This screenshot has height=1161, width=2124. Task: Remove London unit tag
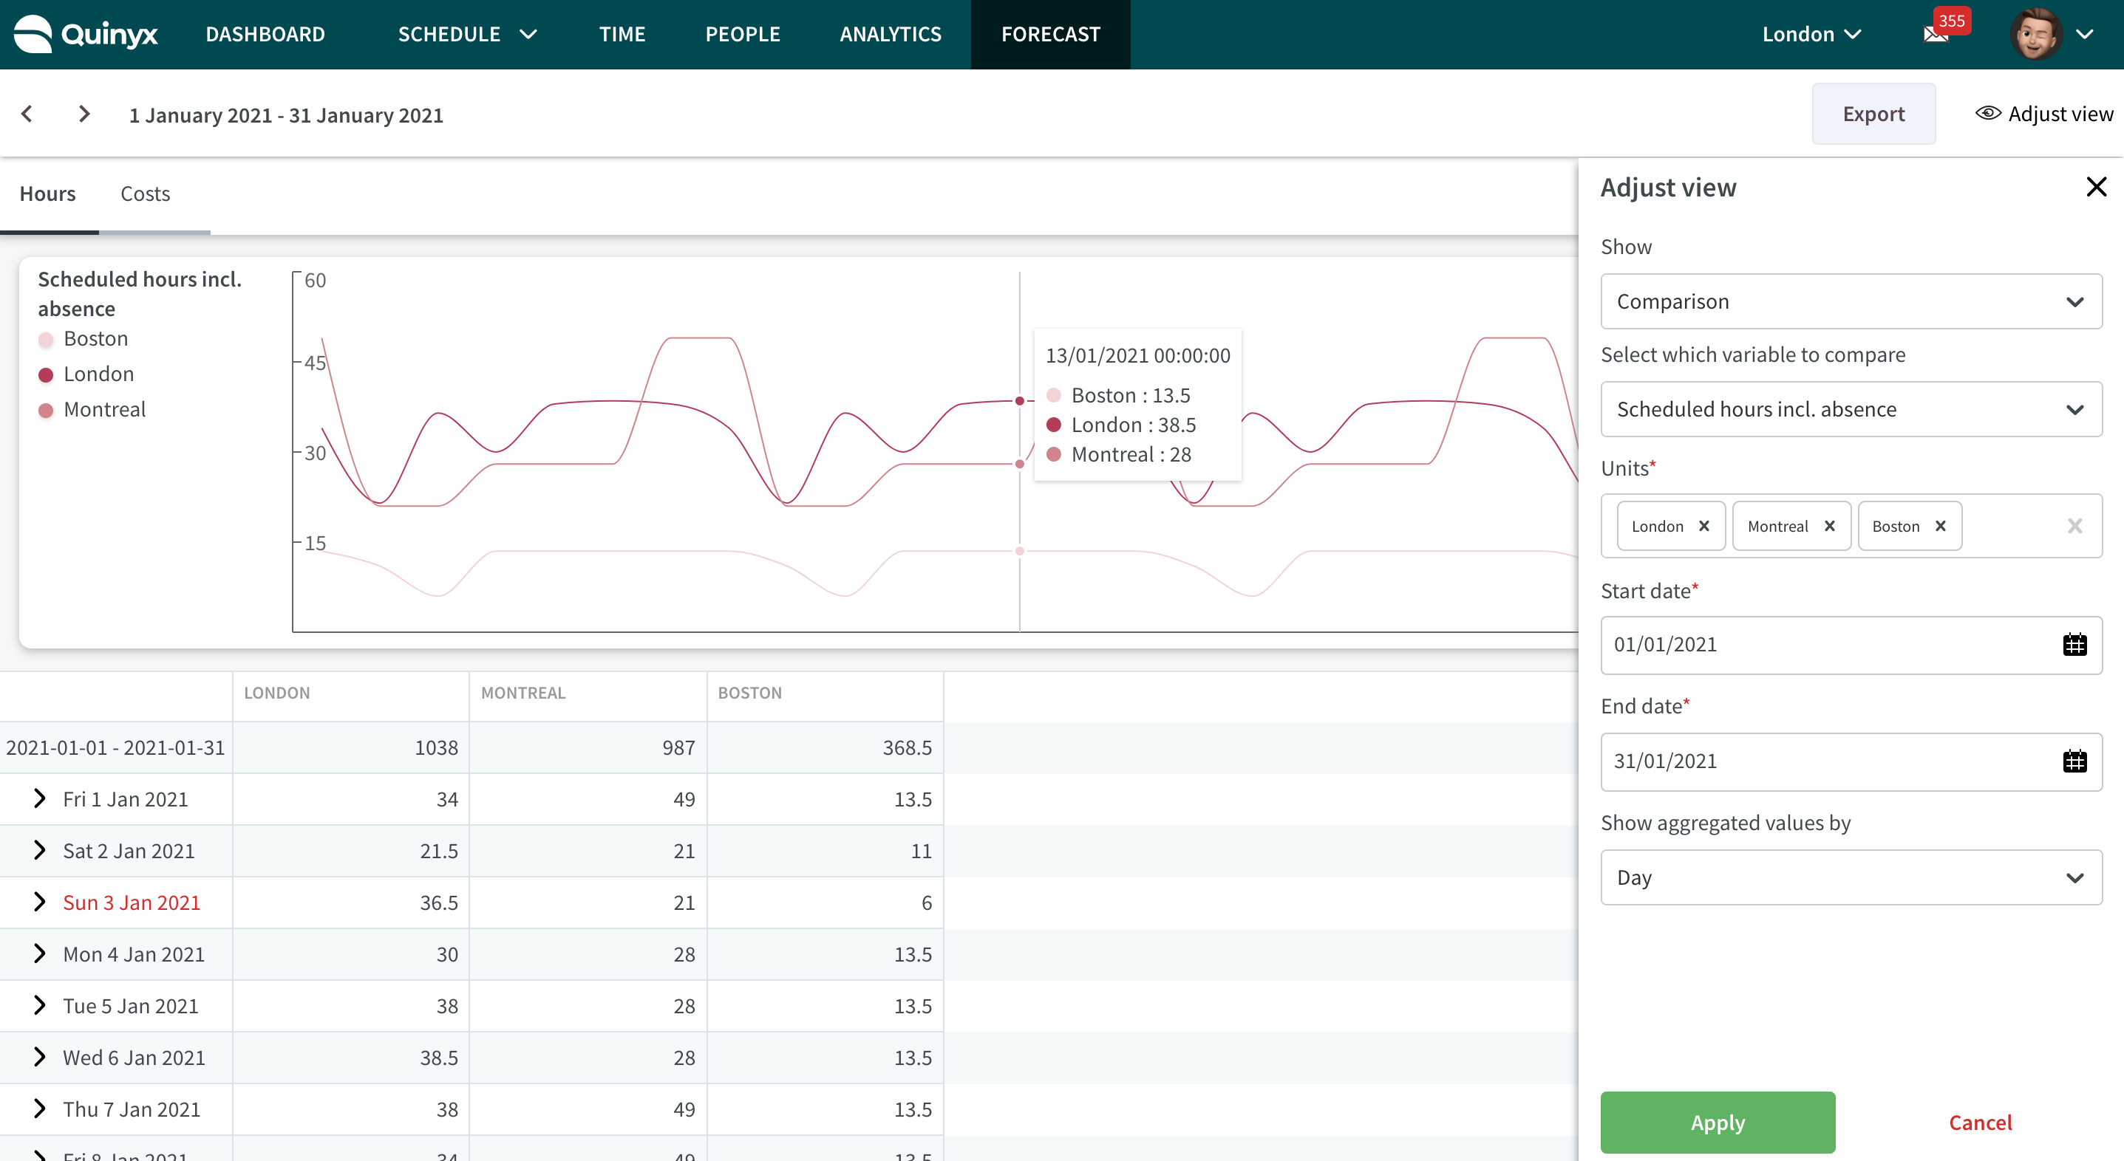[x=1704, y=526]
